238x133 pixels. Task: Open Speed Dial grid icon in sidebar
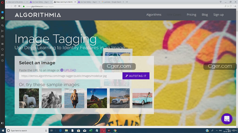pos(2,44)
